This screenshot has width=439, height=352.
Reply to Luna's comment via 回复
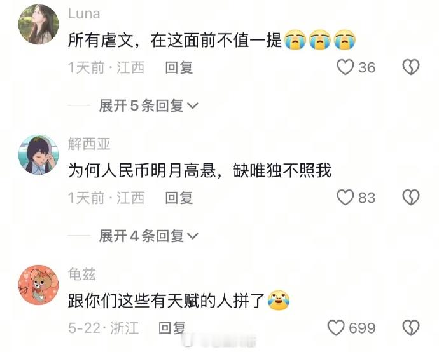pos(179,67)
